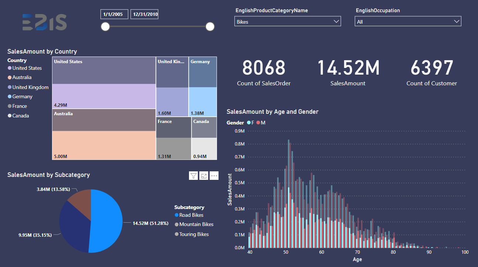Screen dimensions: 478x267
Task: Select France in the Country legend
Action: tap(17, 106)
